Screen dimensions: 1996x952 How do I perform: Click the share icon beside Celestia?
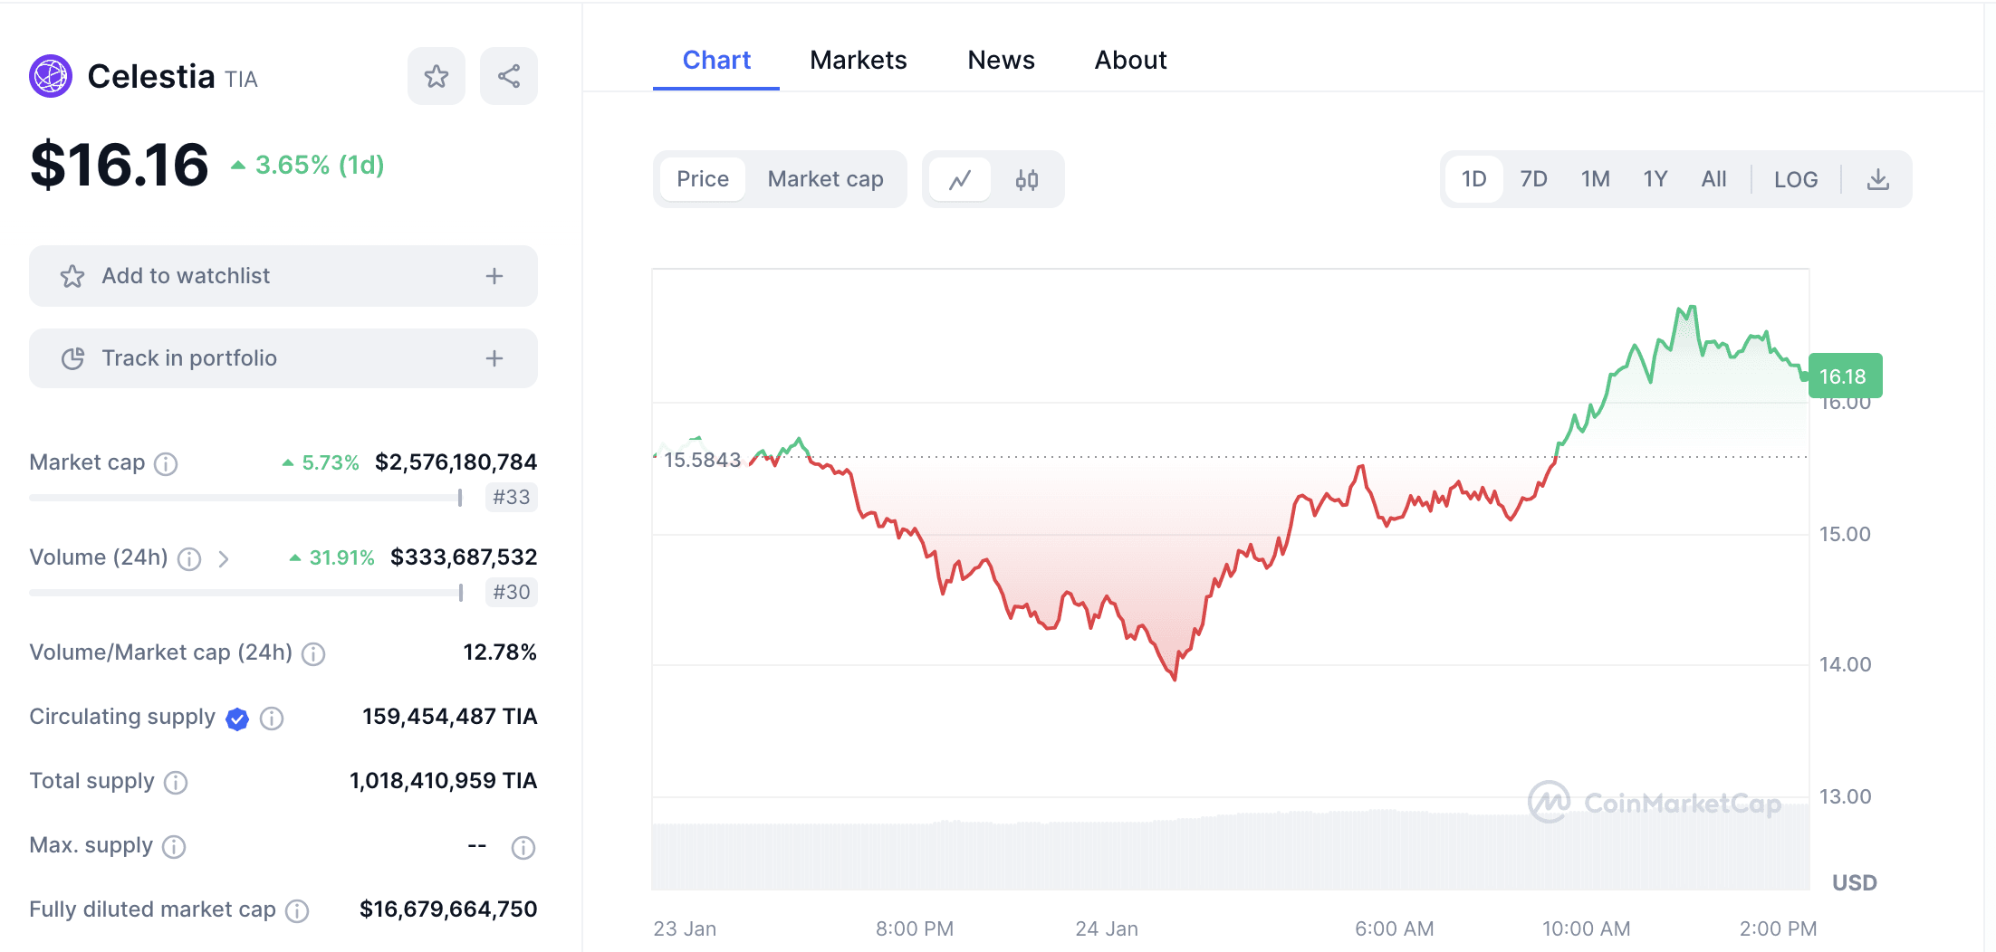pos(509,76)
